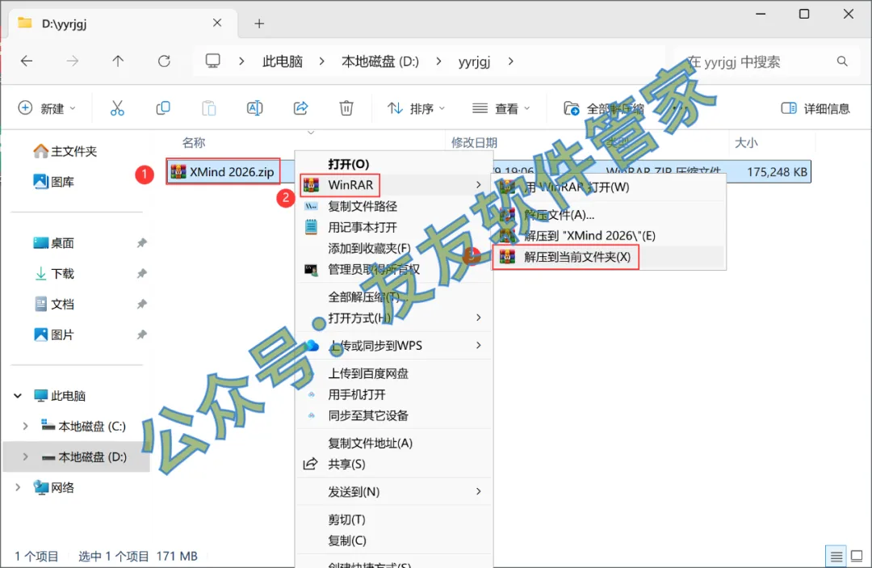
Task: Click 详细信息 pane button
Action: (x=815, y=108)
